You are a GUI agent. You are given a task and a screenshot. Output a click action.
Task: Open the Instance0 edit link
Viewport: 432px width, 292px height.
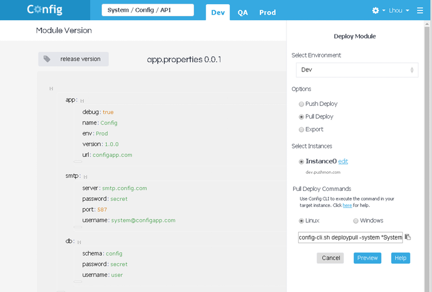coord(343,161)
